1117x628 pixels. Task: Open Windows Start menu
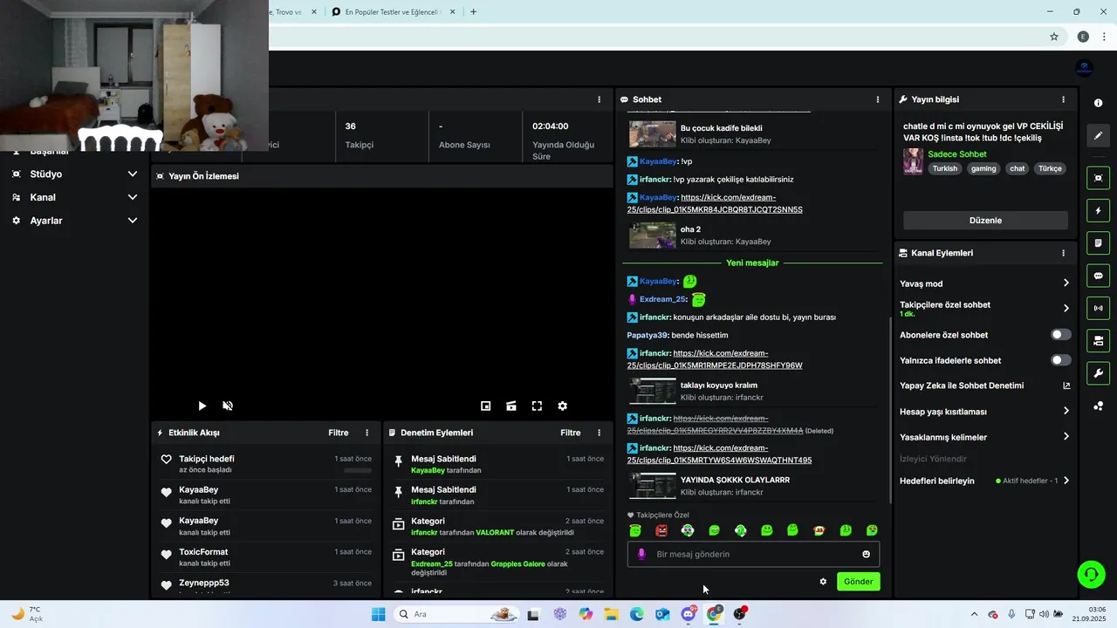click(x=378, y=614)
